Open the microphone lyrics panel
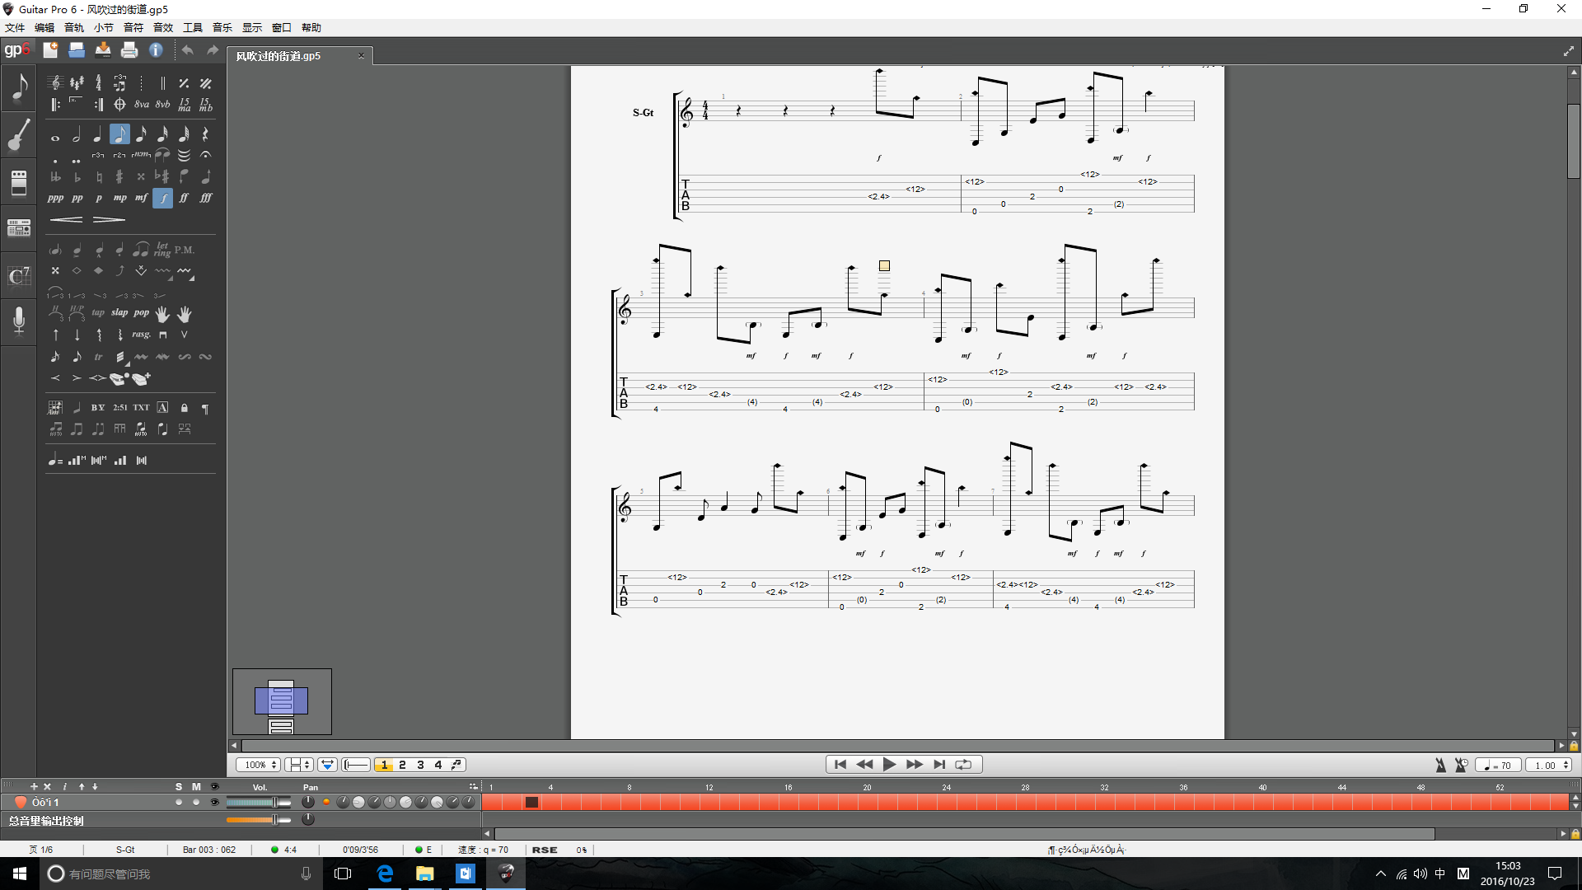 19,321
